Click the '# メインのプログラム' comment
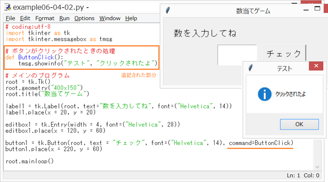The height and width of the screenshot is (182, 328). click(38, 76)
